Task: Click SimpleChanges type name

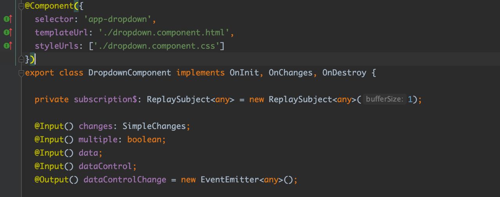Action: click(154, 126)
